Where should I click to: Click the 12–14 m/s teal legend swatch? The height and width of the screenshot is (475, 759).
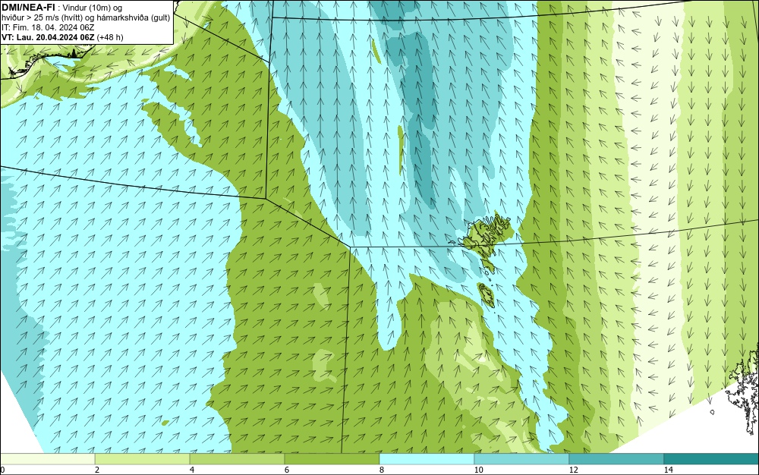[x=616, y=459]
